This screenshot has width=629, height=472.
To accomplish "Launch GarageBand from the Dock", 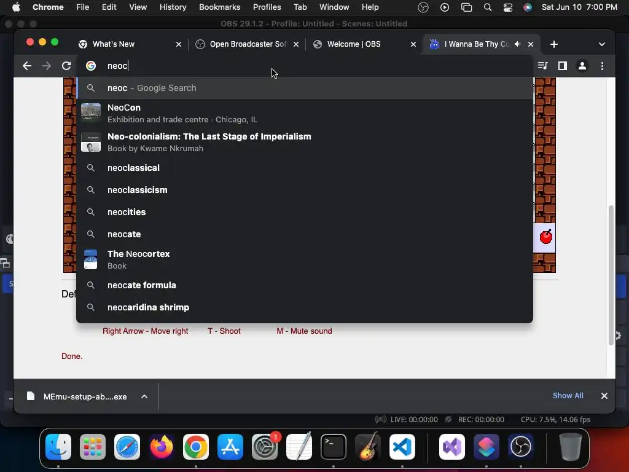I will [368, 446].
